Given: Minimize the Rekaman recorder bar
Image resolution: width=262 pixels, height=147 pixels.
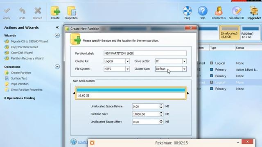Looking at the screenshot, I should point(238,142).
